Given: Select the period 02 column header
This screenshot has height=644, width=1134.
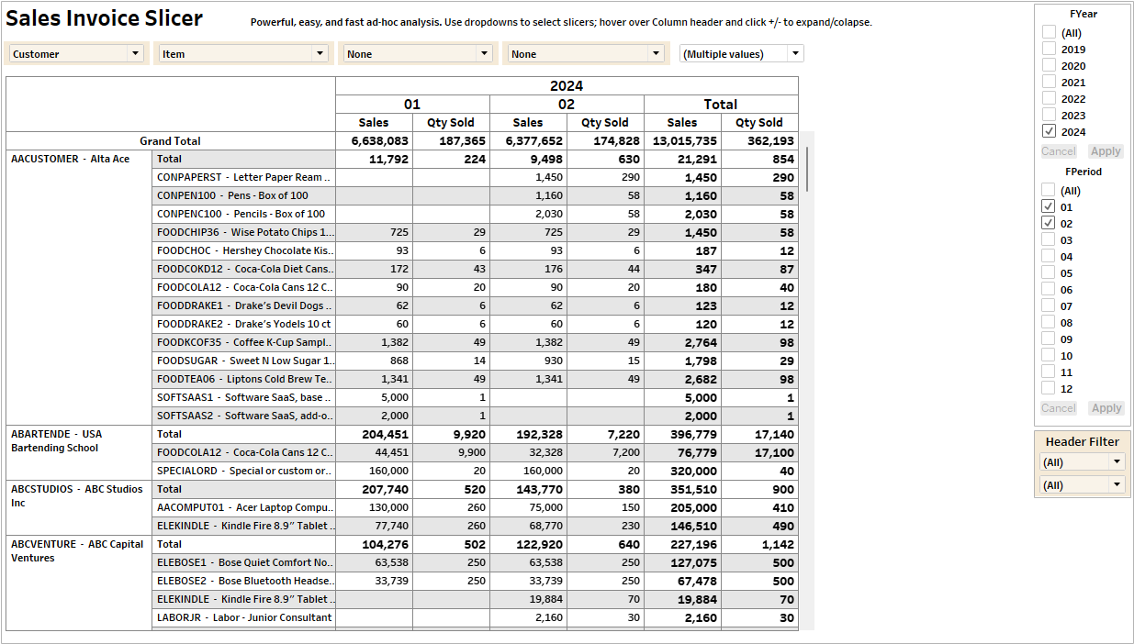Looking at the screenshot, I should [x=567, y=105].
